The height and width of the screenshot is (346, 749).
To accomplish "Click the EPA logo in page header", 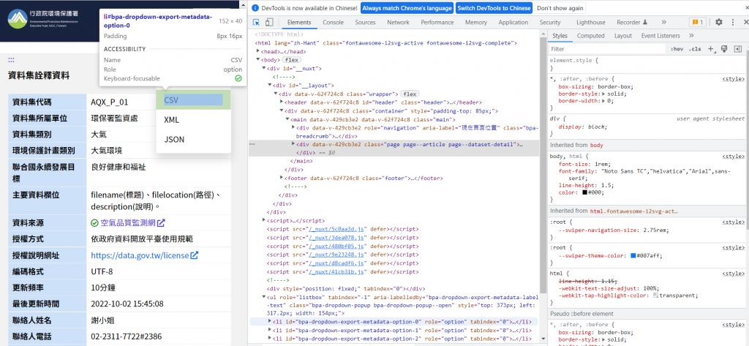I will (45, 19).
